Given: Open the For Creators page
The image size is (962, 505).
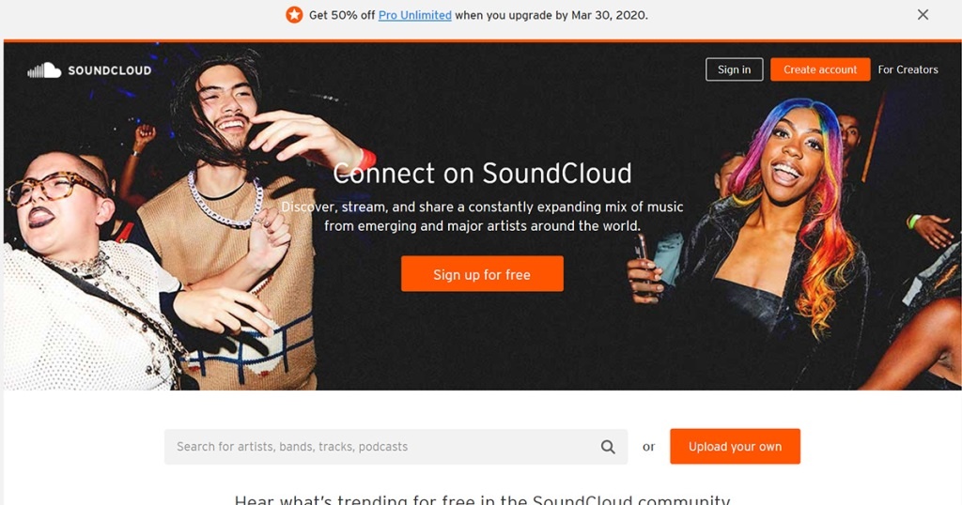Looking at the screenshot, I should (908, 69).
